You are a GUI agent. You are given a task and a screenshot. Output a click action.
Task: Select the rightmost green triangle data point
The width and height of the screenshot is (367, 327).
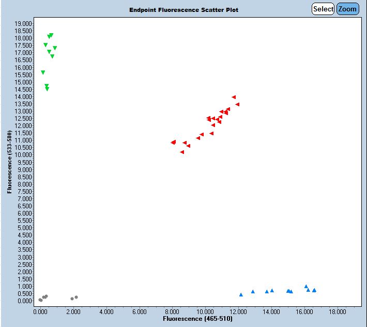(55, 48)
